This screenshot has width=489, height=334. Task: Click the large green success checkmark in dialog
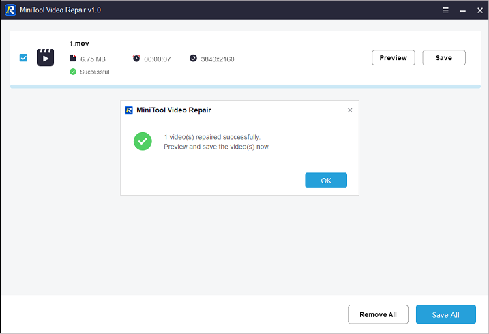tap(143, 141)
